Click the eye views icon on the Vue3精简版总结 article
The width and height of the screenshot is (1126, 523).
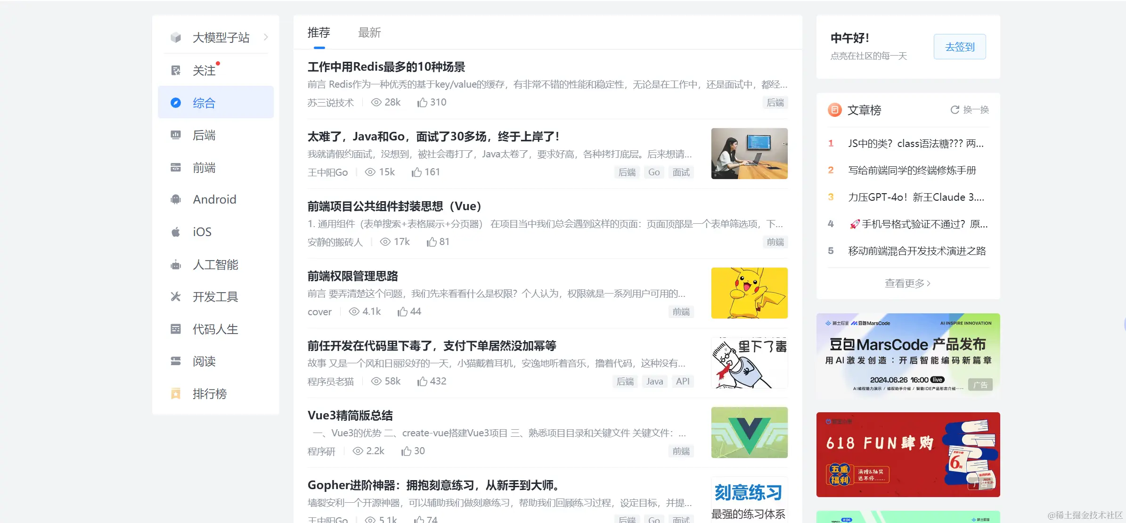[358, 451]
